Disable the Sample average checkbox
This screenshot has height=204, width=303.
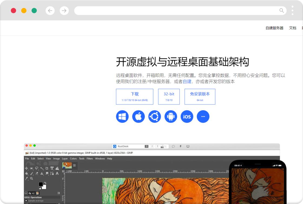coord(26,200)
